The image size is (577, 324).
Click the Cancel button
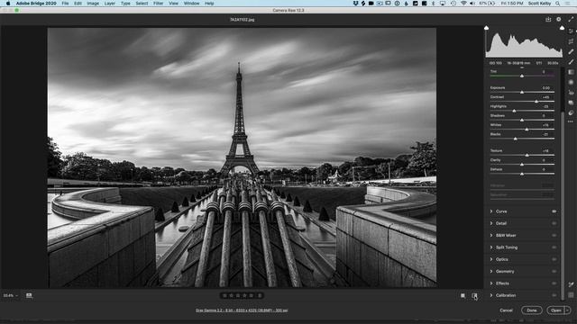click(506, 310)
